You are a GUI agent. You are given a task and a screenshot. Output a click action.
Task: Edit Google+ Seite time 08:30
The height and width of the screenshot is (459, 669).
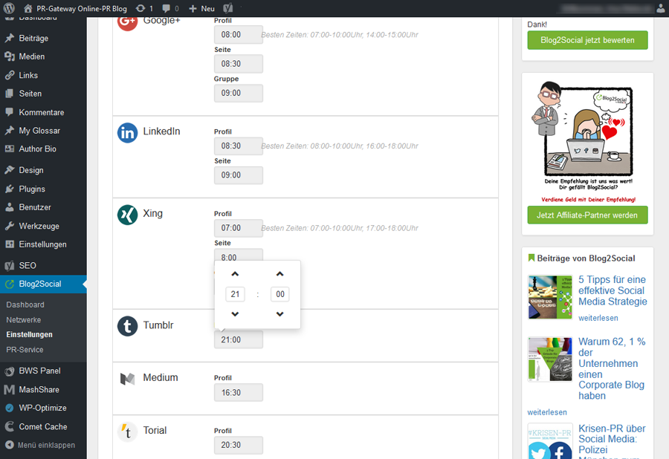point(239,63)
